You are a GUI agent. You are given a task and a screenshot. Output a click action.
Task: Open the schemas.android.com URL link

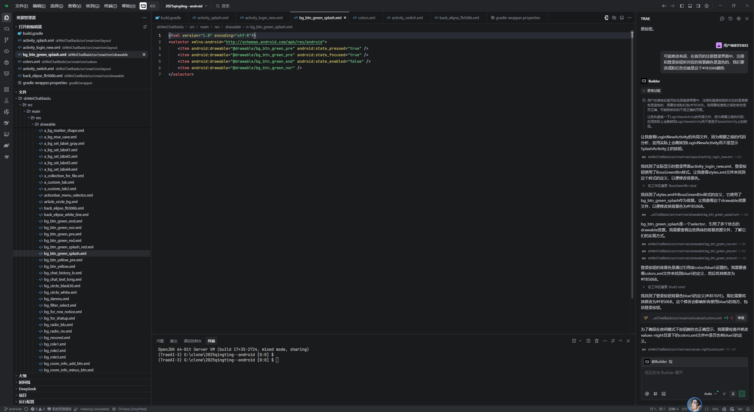[x=274, y=42]
